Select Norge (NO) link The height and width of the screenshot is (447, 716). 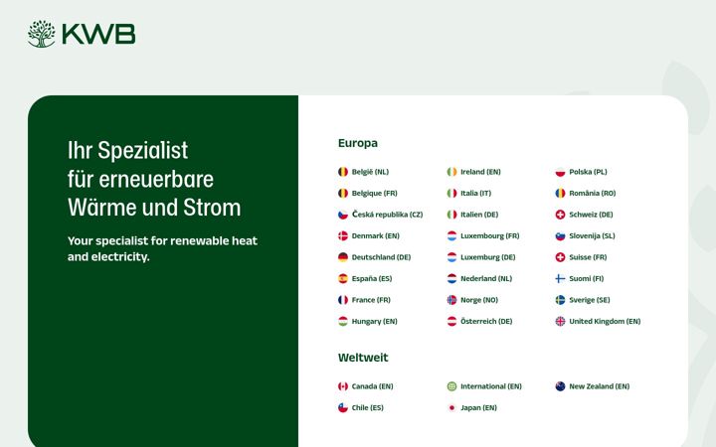[x=479, y=300]
